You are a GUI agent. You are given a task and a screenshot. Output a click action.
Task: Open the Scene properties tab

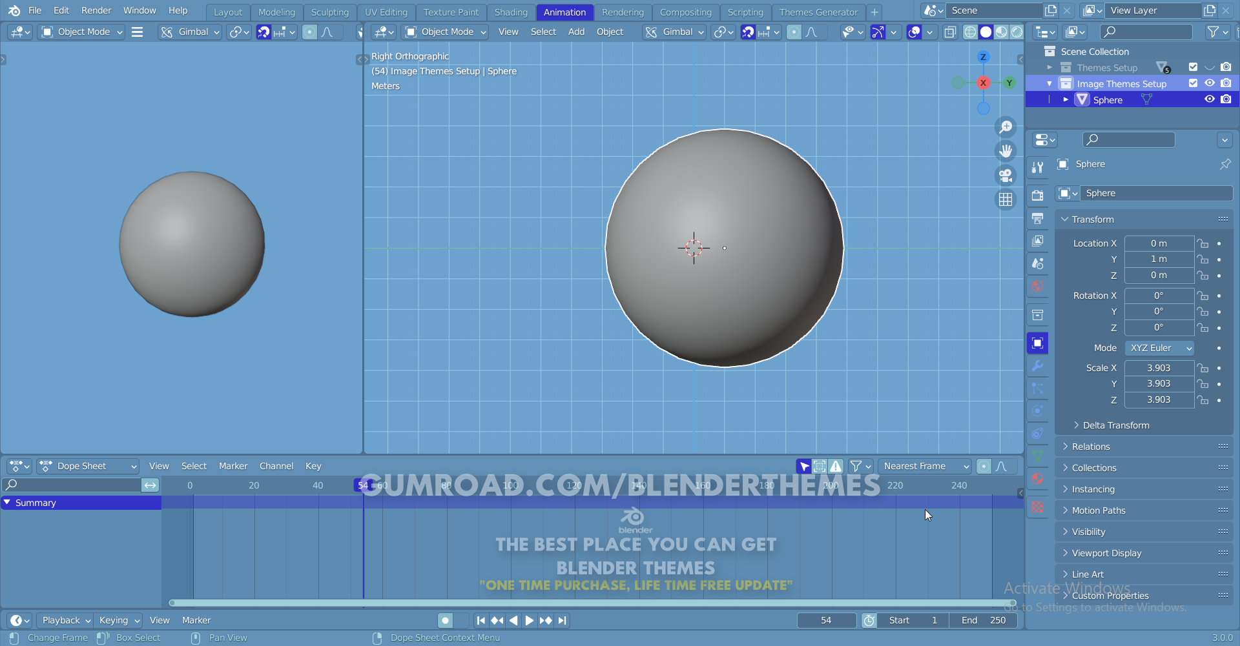click(x=1038, y=263)
